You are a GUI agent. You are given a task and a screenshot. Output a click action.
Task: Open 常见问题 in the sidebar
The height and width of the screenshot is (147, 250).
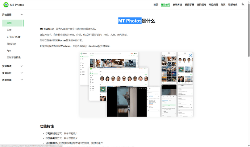tap(11, 44)
